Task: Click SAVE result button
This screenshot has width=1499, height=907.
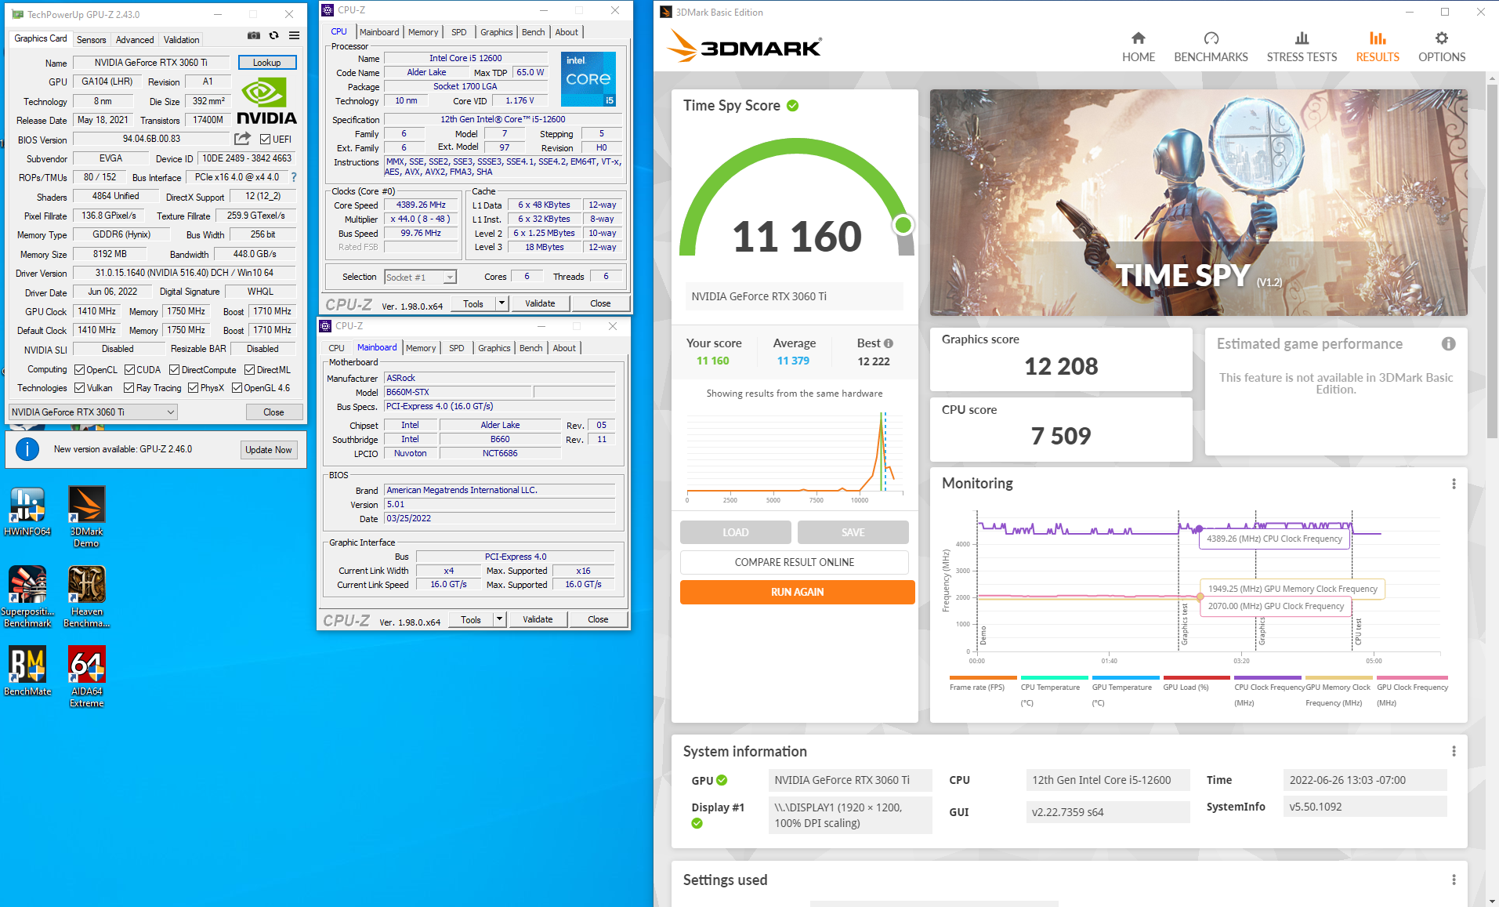Action: pos(853,532)
